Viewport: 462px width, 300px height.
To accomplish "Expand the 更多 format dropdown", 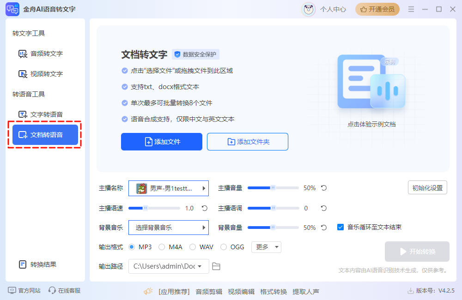I will pos(266,247).
